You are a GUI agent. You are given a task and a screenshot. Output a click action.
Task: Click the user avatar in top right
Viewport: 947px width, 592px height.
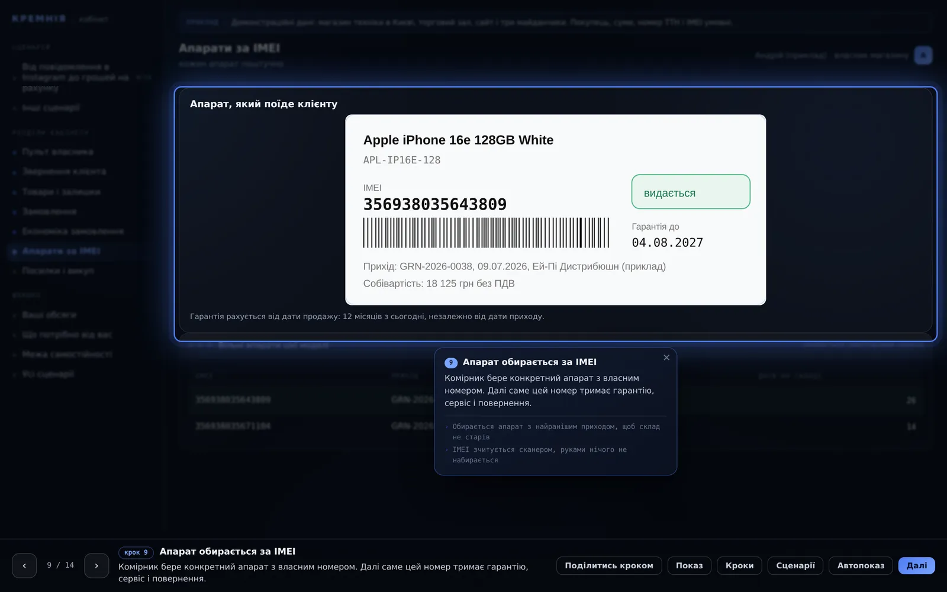tap(923, 55)
